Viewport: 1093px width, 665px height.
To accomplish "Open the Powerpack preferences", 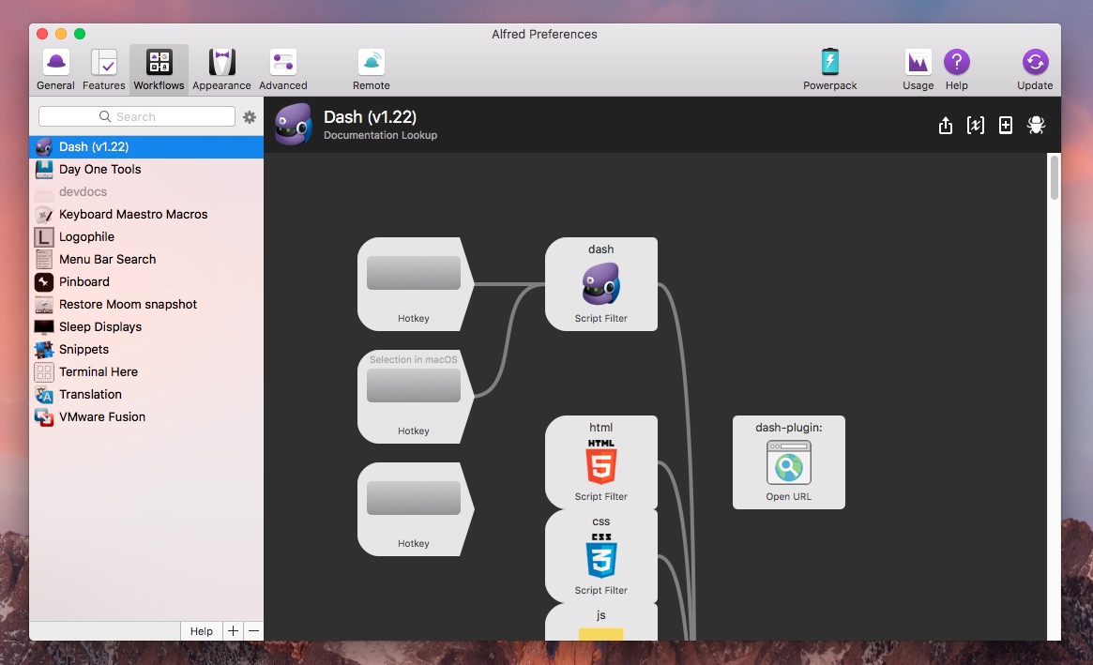I will [829, 70].
